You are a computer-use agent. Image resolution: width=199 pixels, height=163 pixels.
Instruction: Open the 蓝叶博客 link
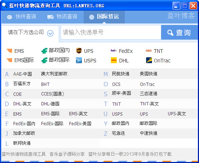[x=181, y=16]
